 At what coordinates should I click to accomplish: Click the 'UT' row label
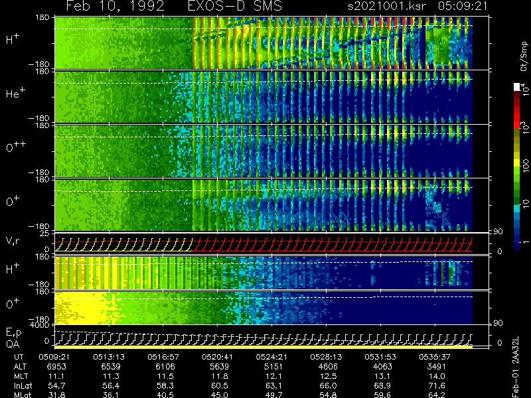pyautogui.click(x=19, y=357)
